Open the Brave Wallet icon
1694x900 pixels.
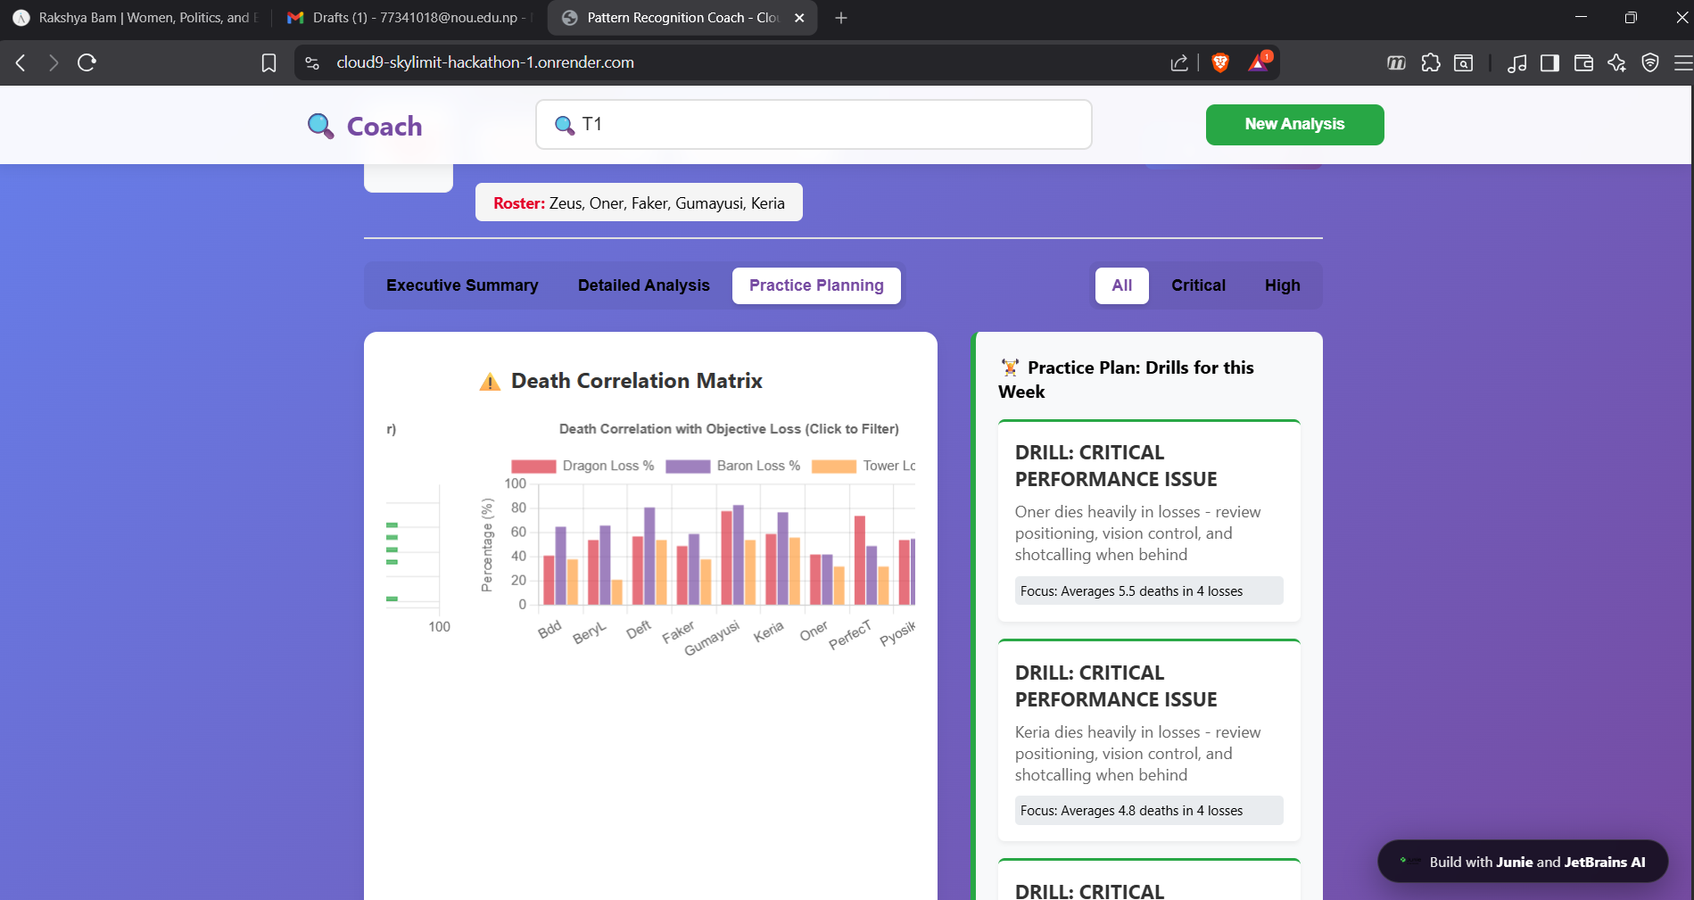[x=1583, y=62]
